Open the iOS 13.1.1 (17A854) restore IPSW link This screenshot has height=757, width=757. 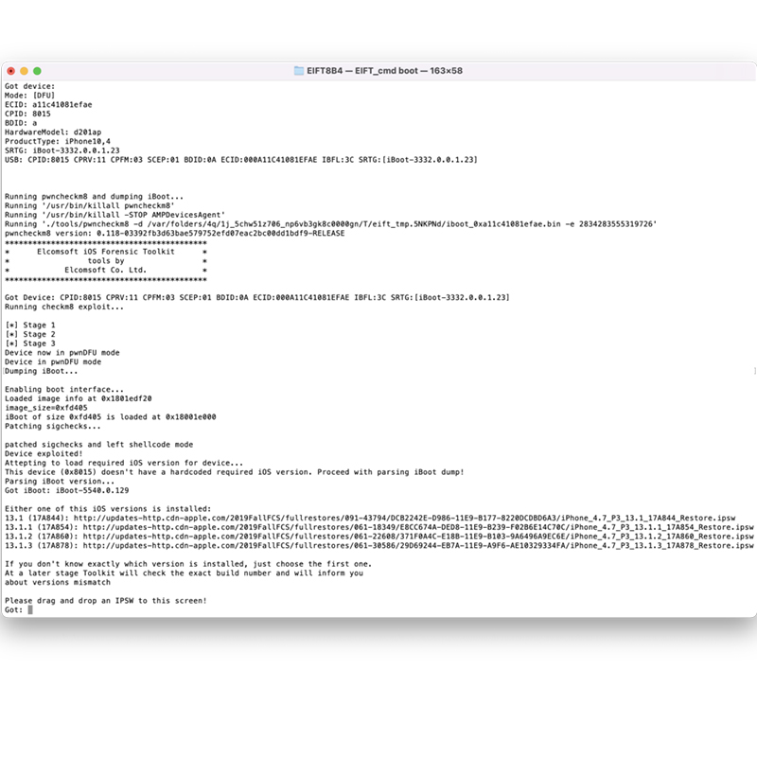coord(418,527)
